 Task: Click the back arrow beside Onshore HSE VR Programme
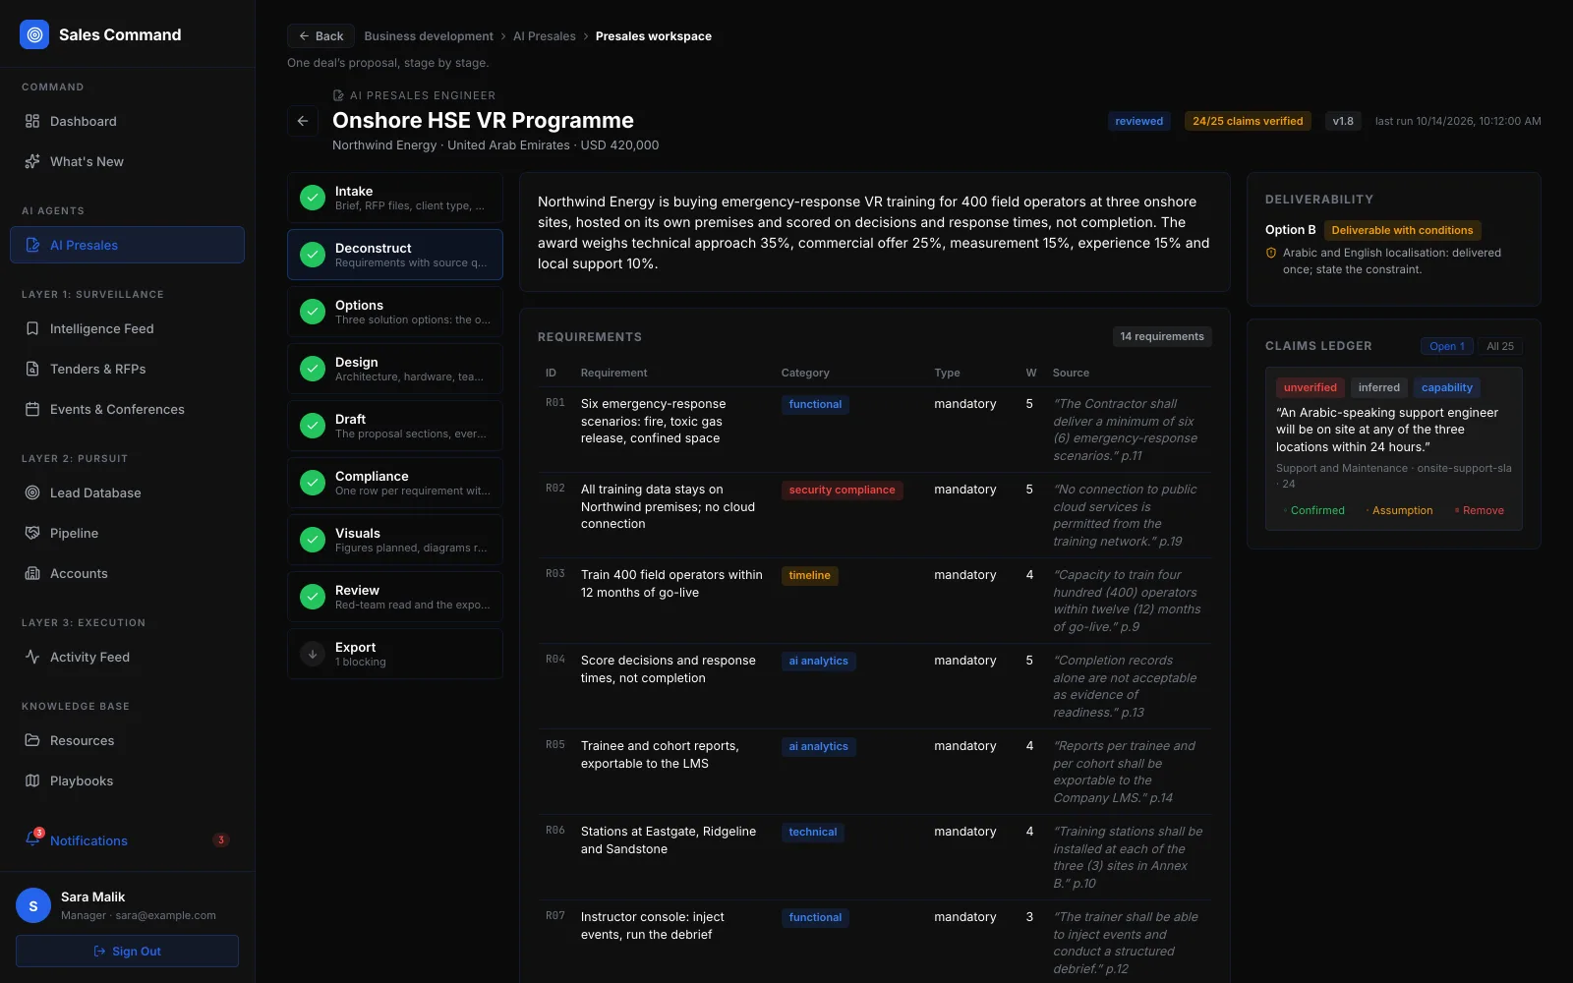click(x=303, y=121)
